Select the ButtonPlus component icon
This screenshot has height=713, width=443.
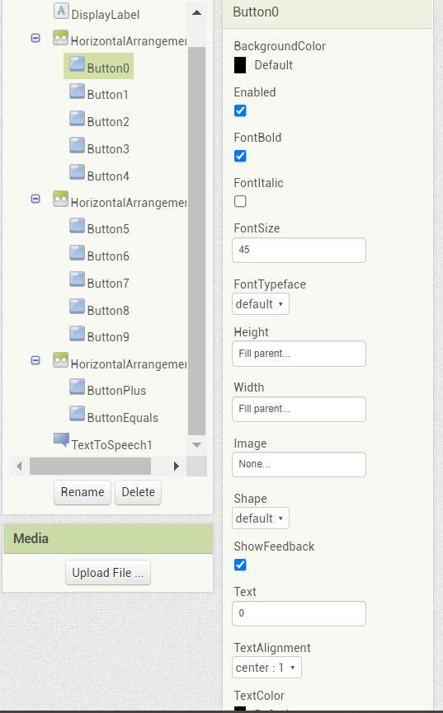(x=77, y=387)
